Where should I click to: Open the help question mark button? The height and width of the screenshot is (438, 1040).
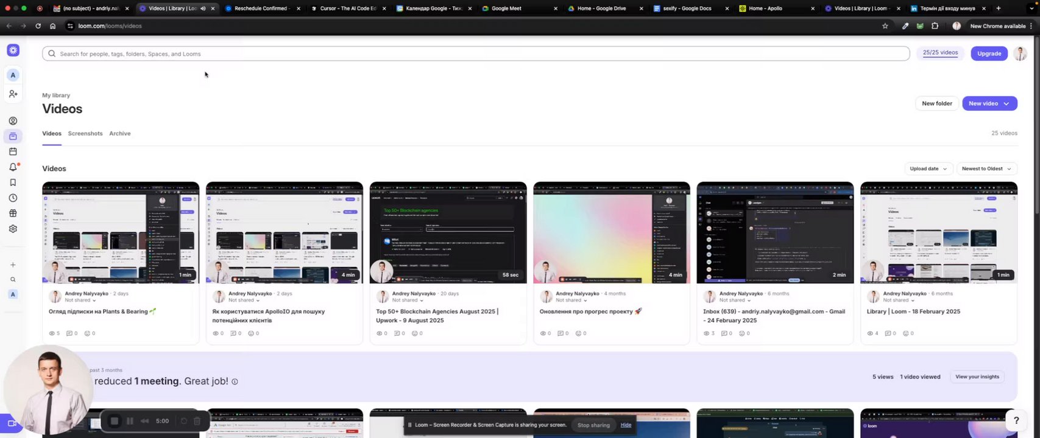[1016, 420]
